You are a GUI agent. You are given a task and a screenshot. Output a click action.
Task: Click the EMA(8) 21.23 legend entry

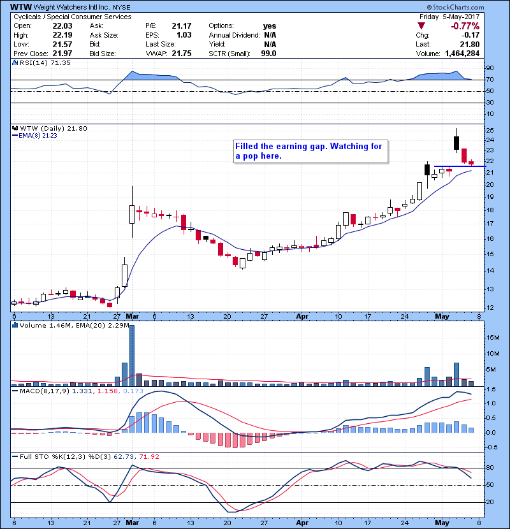35,136
